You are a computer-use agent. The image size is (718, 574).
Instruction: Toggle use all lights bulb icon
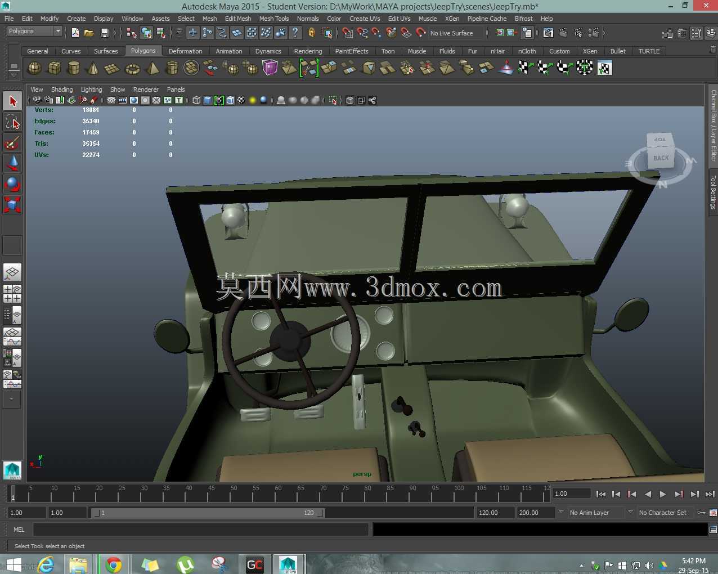[x=253, y=100]
